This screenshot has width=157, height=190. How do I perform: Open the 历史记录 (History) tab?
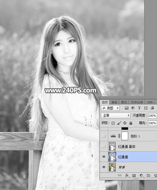(137, 102)
